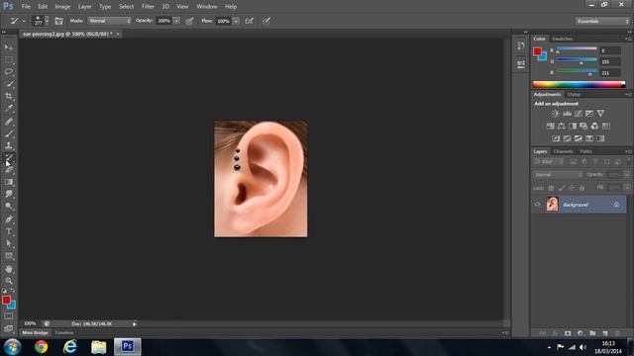
Task: Toggle lock position icon
Action: tap(572, 188)
